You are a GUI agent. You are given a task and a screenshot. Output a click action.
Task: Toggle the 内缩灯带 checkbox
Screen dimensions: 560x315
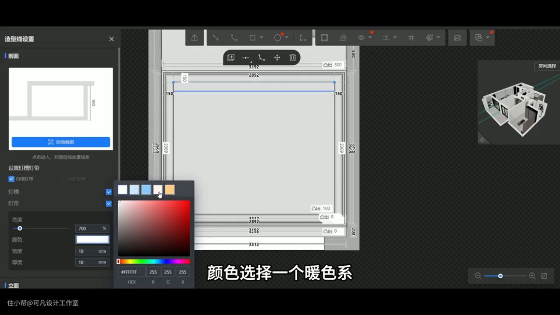tap(11, 179)
